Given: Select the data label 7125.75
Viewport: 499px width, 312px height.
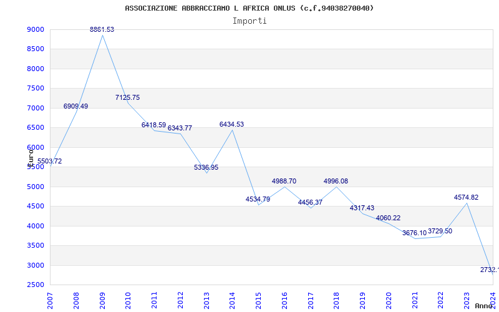Looking at the screenshot, I should tap(128, 98).
